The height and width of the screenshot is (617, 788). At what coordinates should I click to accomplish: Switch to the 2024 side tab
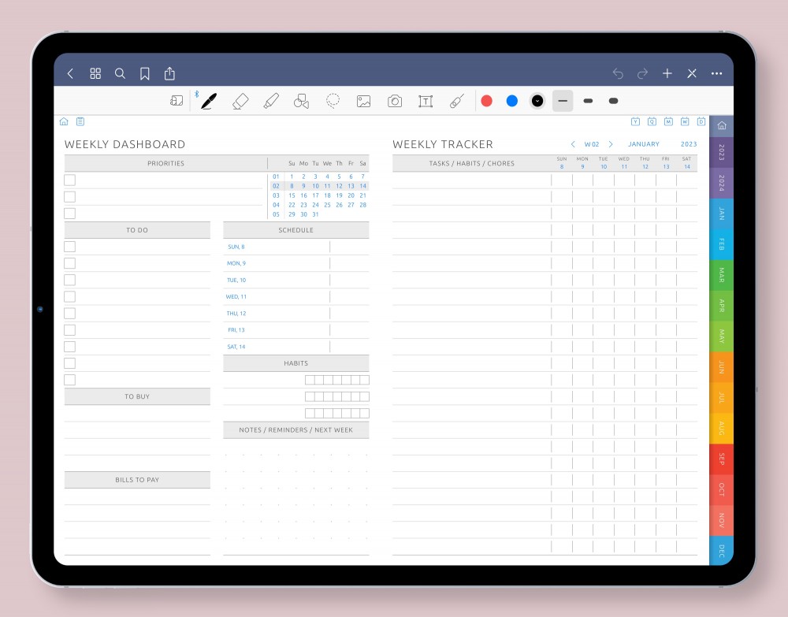722,183
